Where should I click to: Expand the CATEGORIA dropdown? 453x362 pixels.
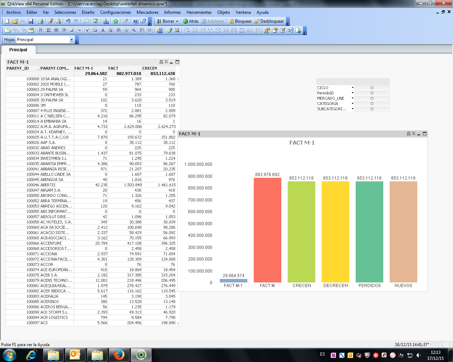coord(352,104)
